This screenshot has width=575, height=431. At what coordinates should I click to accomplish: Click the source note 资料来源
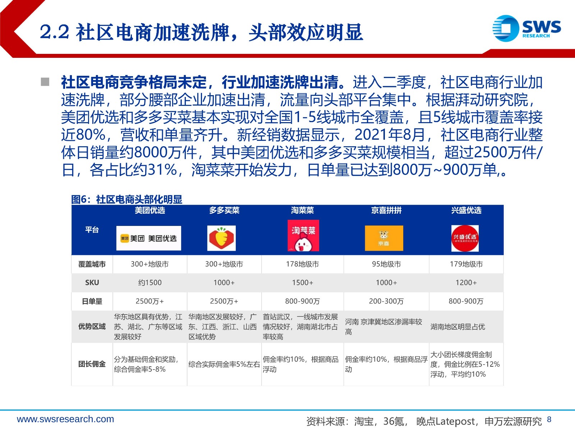click(424, 421)
